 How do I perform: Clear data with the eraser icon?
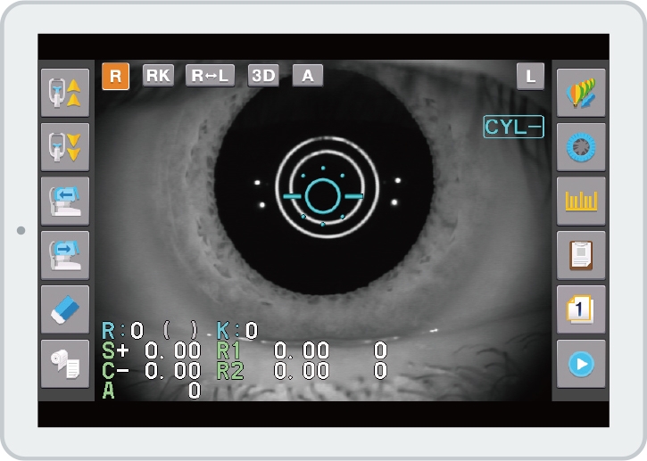65,309
